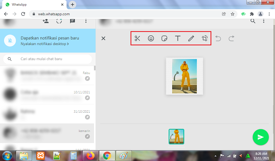
Task: Go back in browser history
Action: (x=6, y=14)
